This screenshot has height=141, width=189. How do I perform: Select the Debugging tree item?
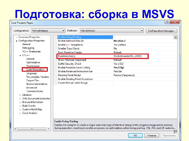28,48
